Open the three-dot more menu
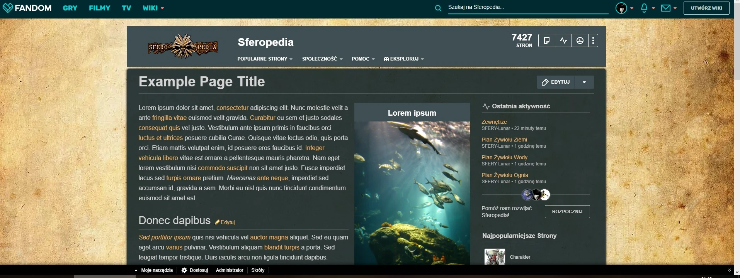Screen dimensions: 740x278 coord(593,40)
